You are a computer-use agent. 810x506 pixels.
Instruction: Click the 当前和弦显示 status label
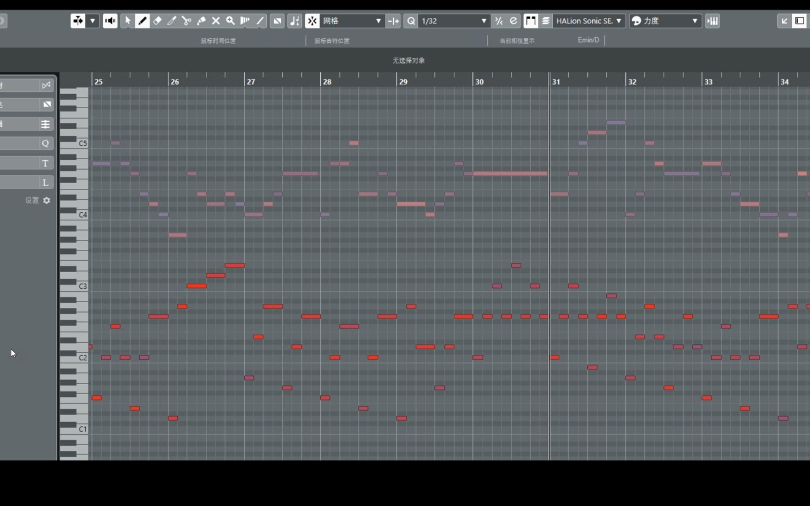click(x=517, y=41)
